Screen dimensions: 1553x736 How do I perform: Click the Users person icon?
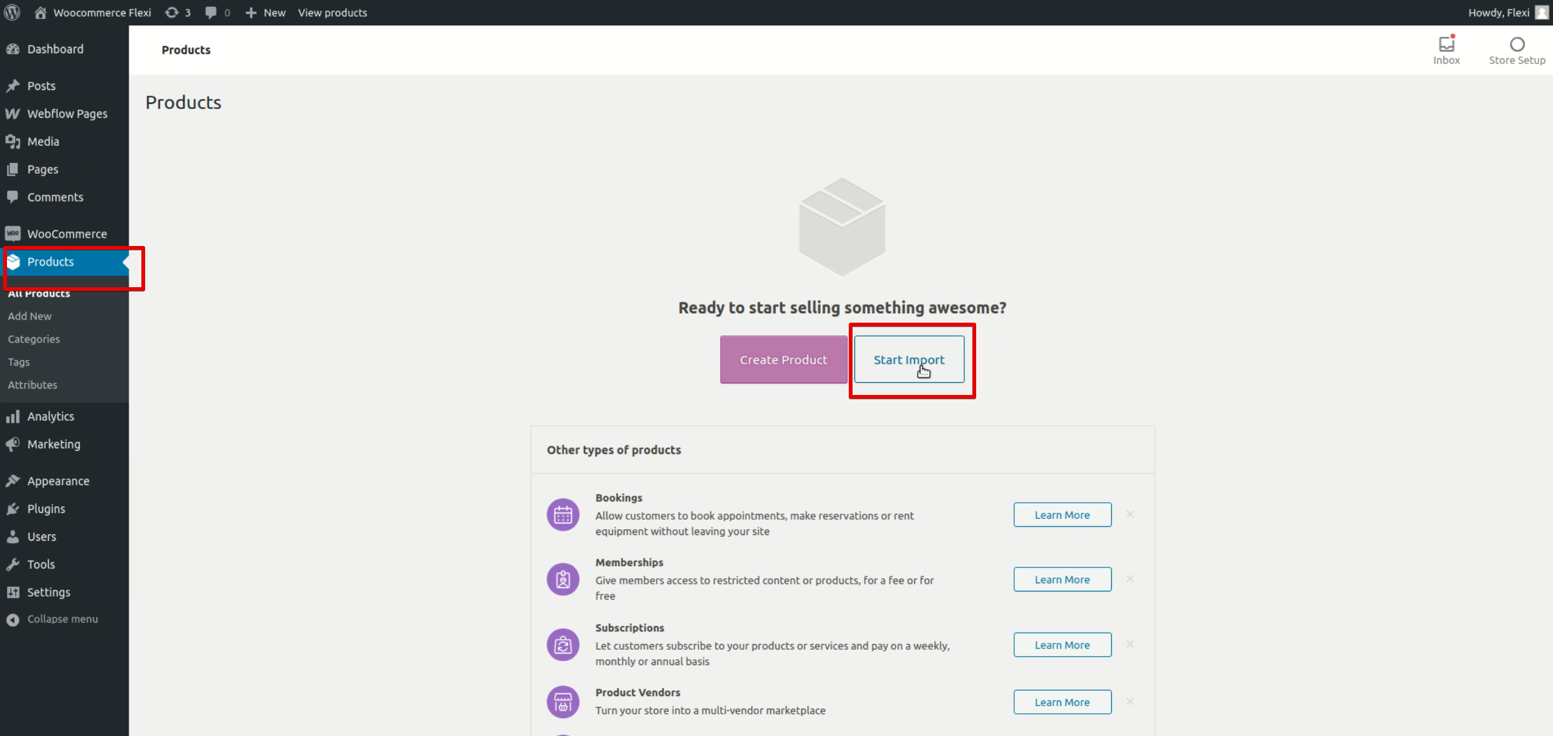click(x=13, y=537)
